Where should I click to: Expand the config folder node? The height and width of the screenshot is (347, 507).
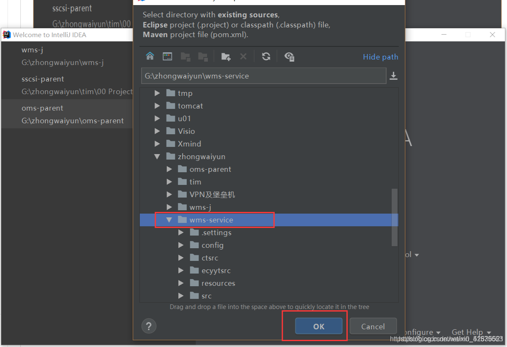tap(181, 245)
